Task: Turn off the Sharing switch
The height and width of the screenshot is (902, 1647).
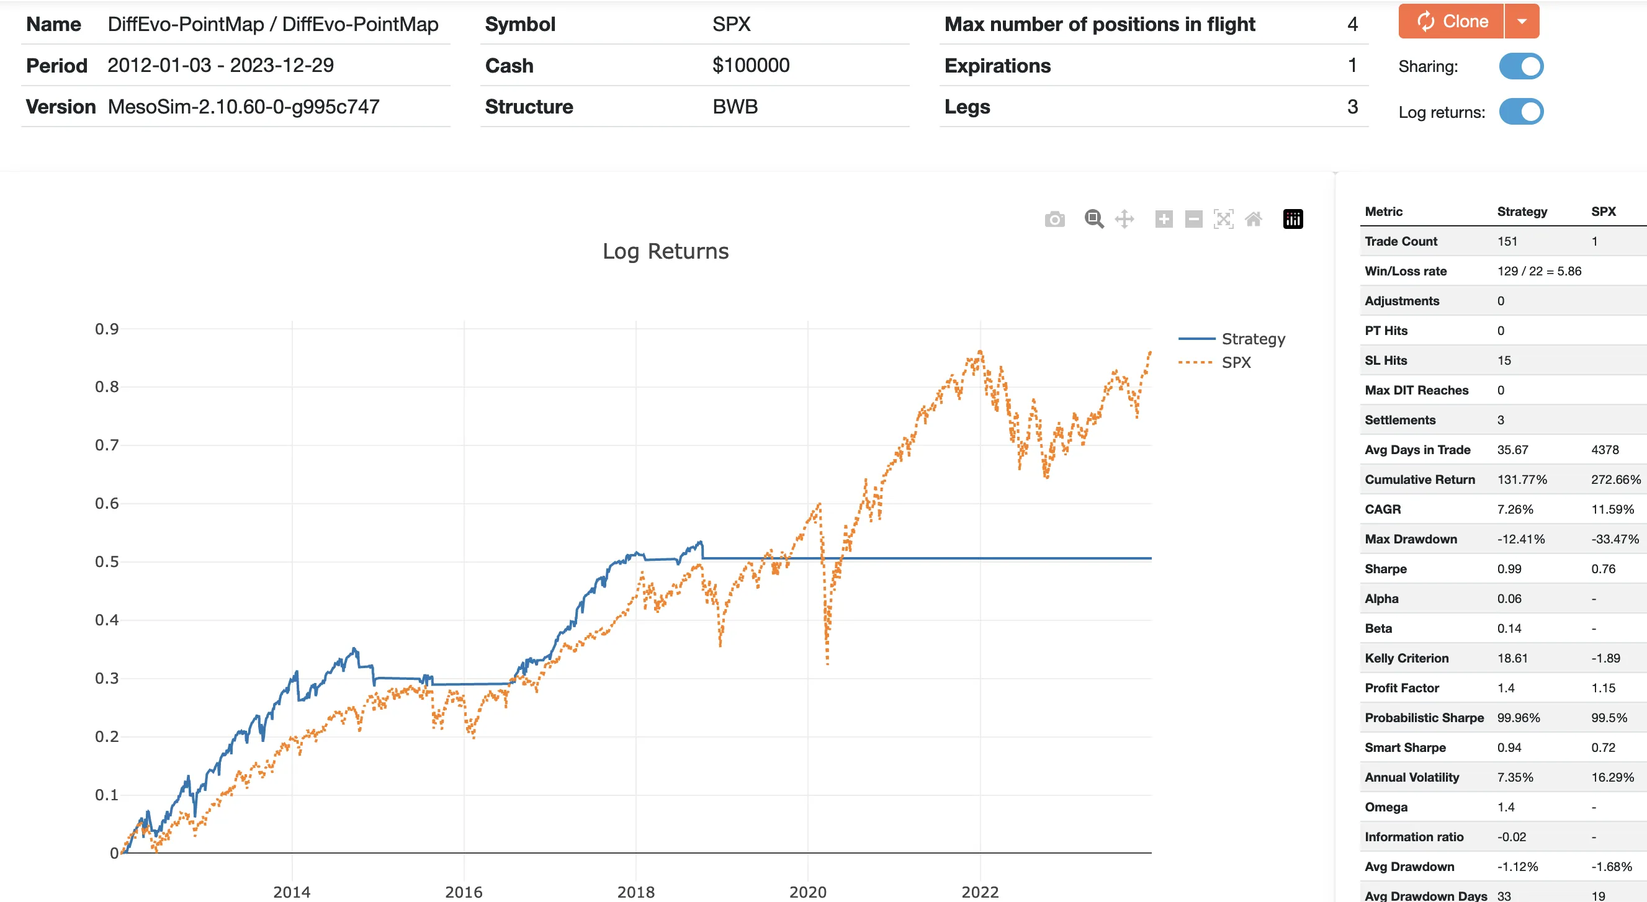Action: (x=1520, y=66)
